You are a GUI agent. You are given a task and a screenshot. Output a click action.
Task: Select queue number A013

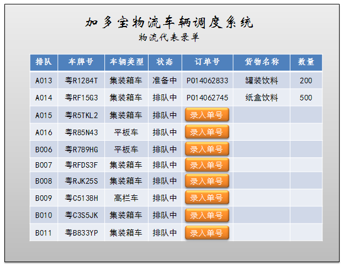point(44,81)
